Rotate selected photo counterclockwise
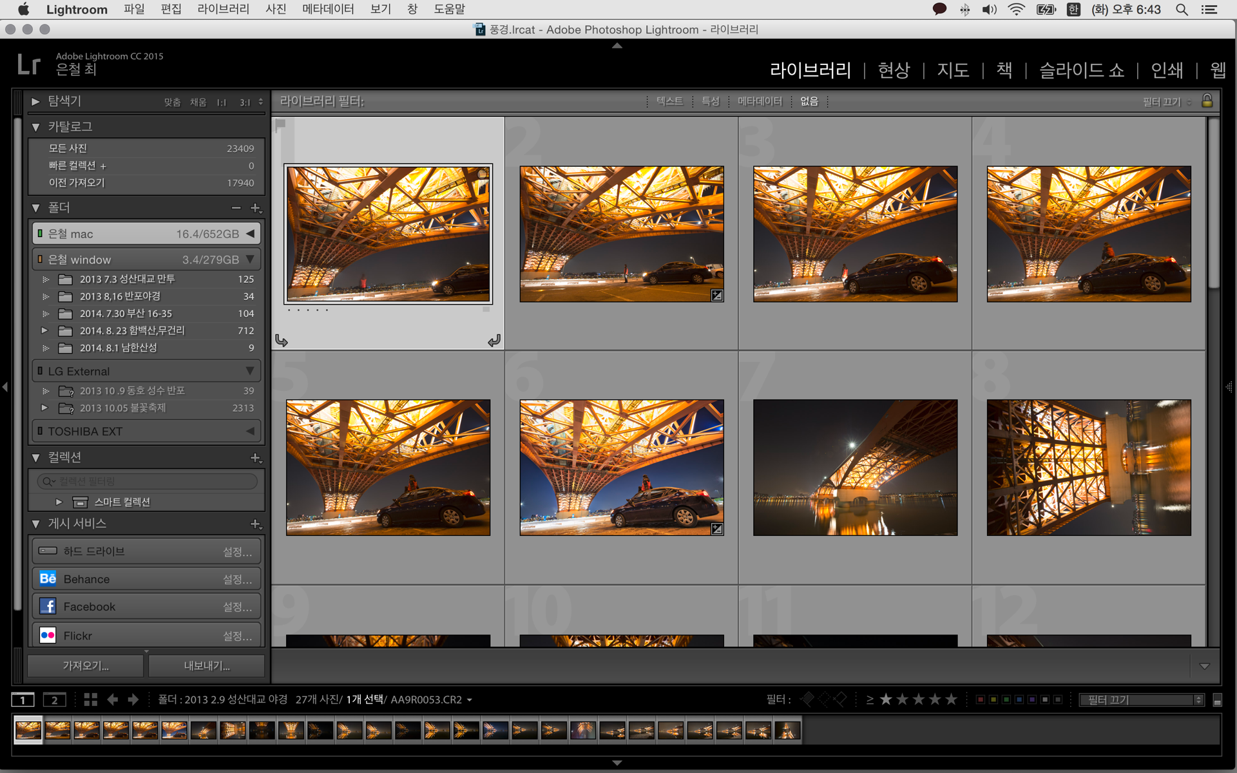The image size is (1237, 773). click(x=282, y=340)
